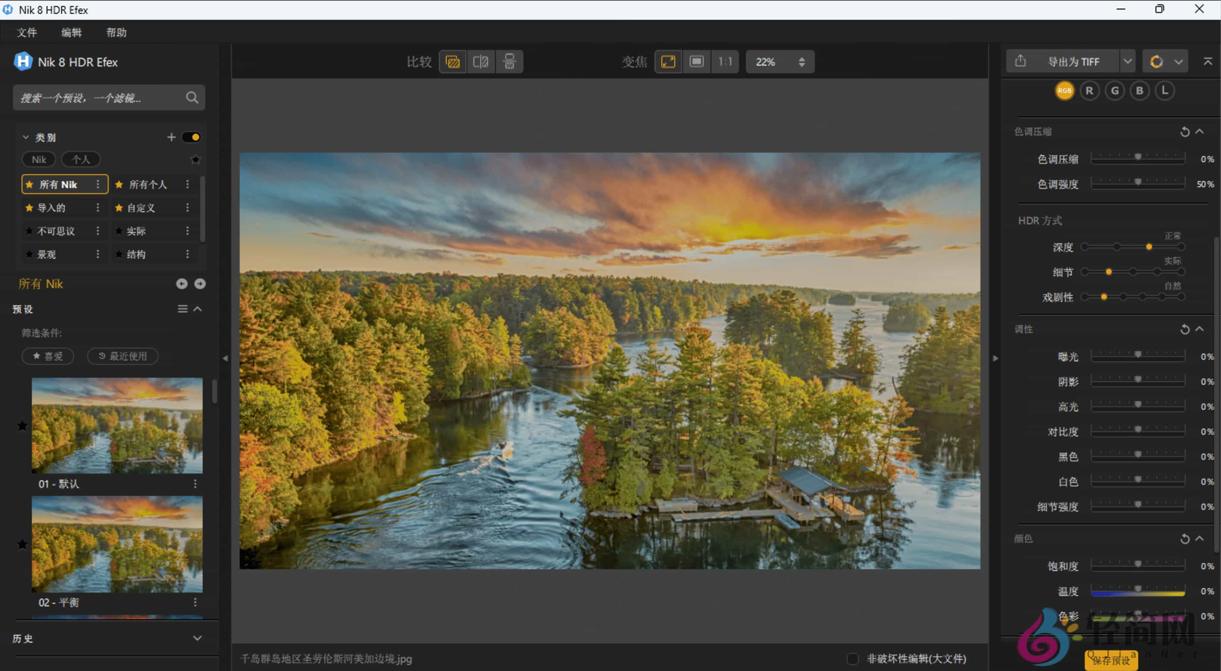This screenshot has height=671, width=1221.
Task: Set zoom to 1:1 view
Action: coord(725,62)
